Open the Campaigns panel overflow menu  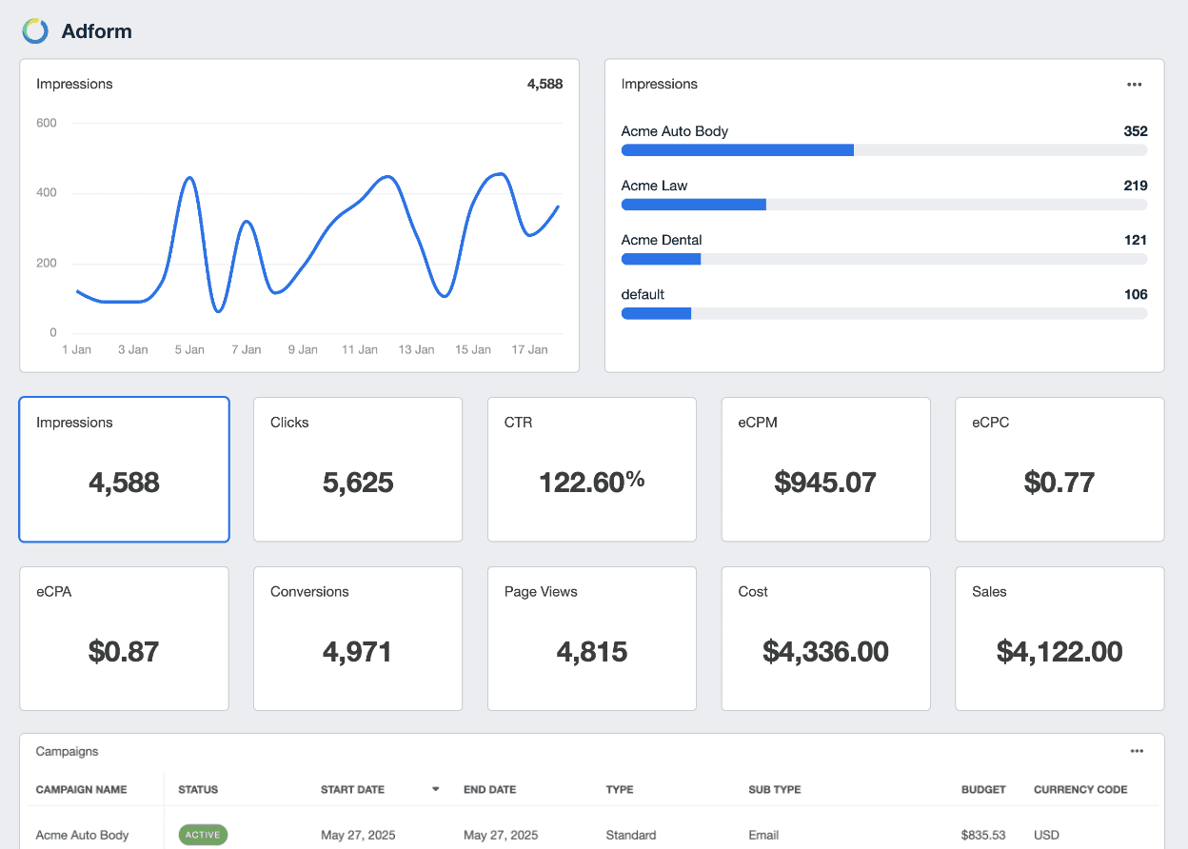1137,751
